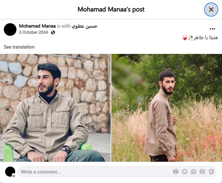Open the three-dot post options menu
The width and height of the screenshot is (222, 183).
point(212,29)
